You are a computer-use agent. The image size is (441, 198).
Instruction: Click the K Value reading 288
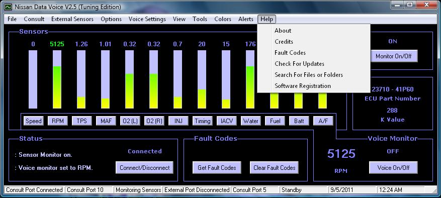pos(392,110)
